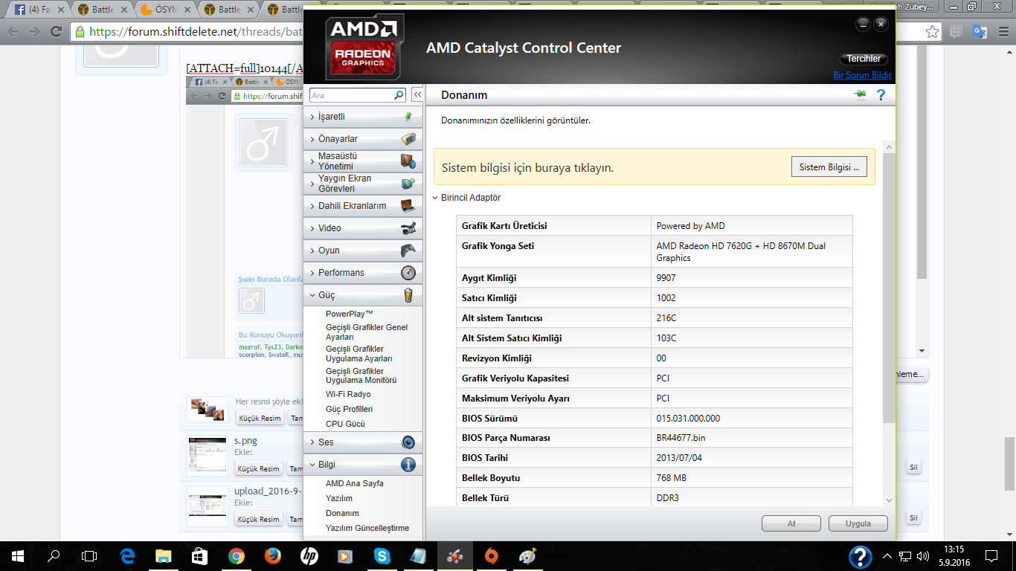This screenshot has width=1016, height=571.
Task: Click the s.png attachment thumbnail
Action: (208, 457)
